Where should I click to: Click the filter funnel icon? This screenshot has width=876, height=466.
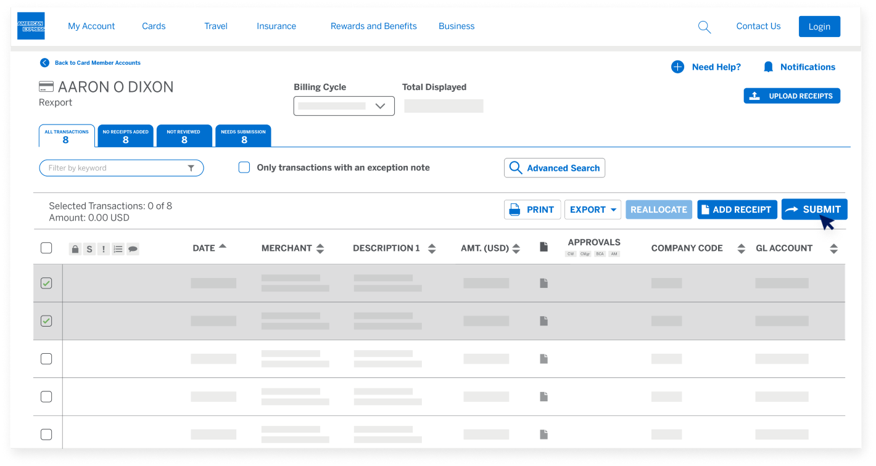point(191,168)
